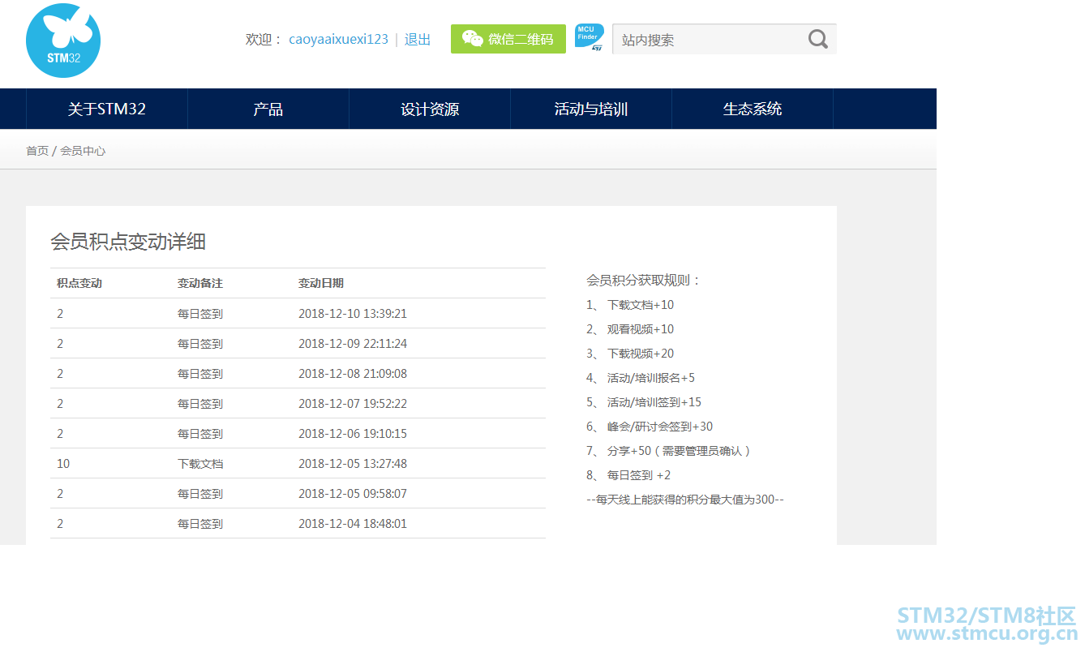Click the search magnifier icon
1085x652 pixels.
point(818,39)
